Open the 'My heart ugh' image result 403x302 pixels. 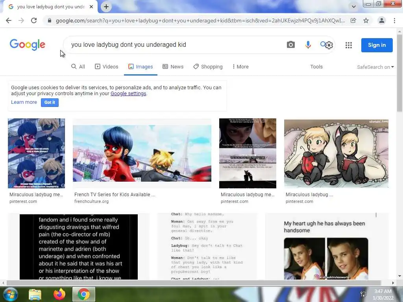(327, 247)
